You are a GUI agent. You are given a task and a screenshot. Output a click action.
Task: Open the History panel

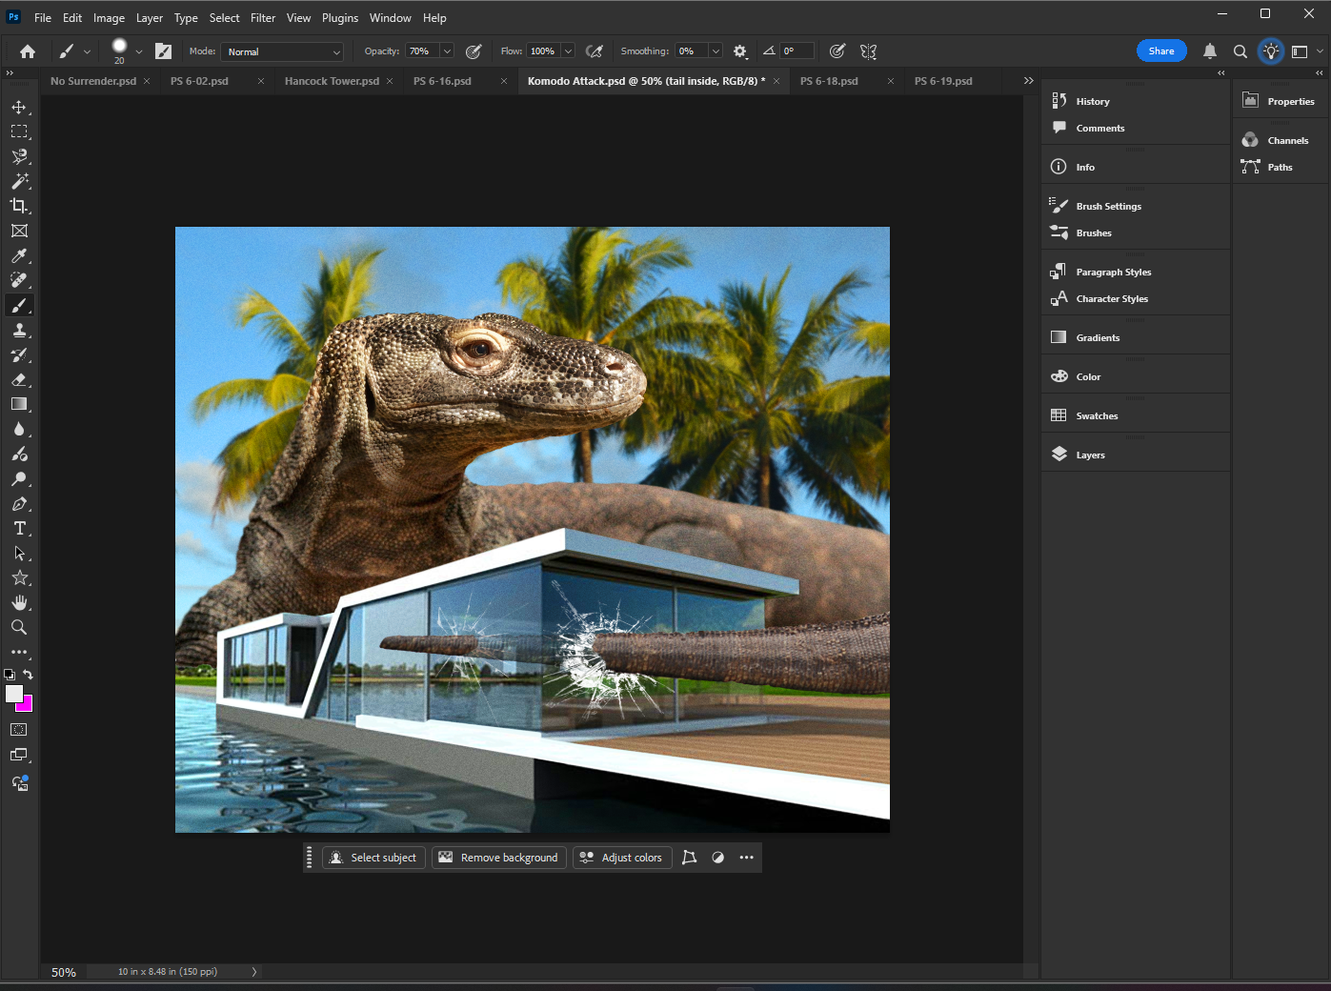point(1092,100)
